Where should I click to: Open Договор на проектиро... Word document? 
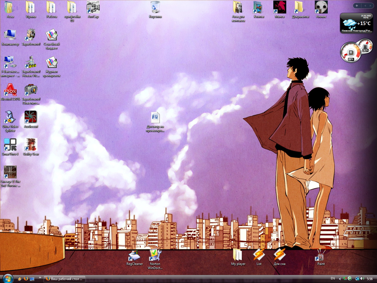point(155,122)
